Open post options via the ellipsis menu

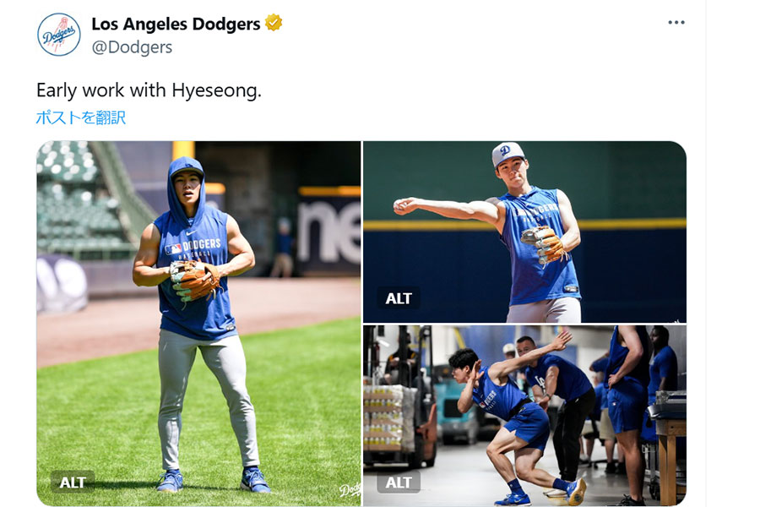(676, 22)
